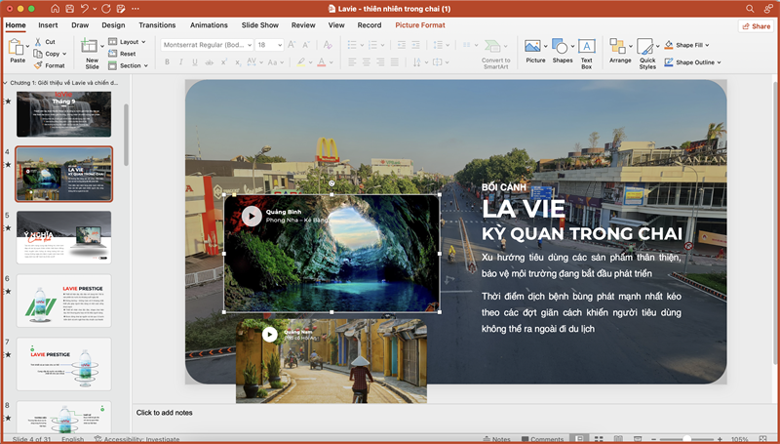The image size is (780, 444).
Task: Select slide 6 thumbnail Lavie Prestige
Action: (x=63, y=300)
